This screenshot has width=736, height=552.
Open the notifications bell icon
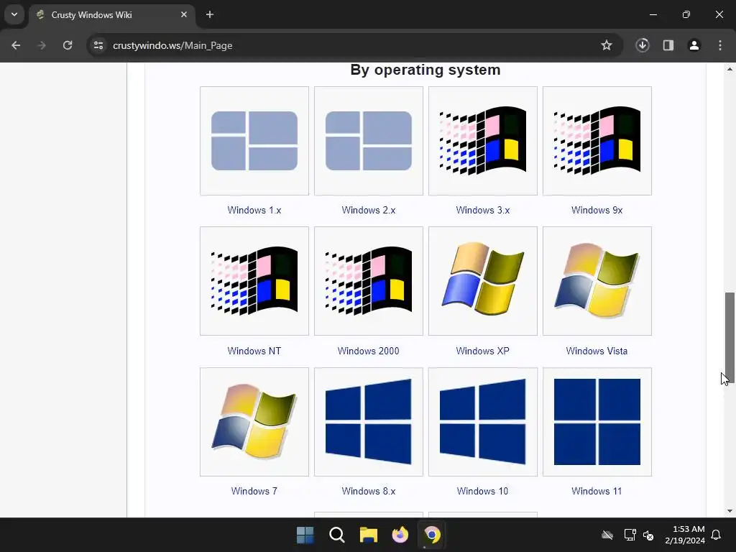[717, 535]
